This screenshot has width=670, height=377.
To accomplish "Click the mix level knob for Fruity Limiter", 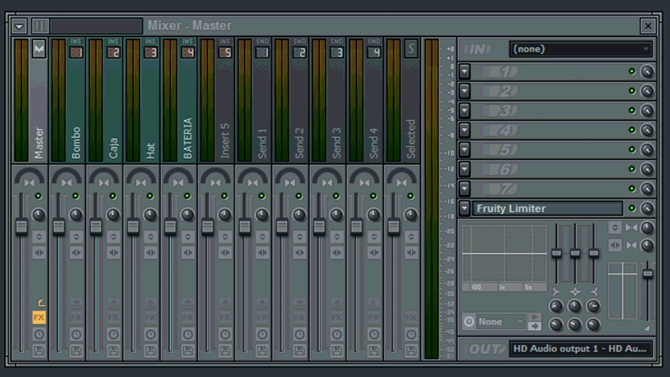I will [647, 208].
